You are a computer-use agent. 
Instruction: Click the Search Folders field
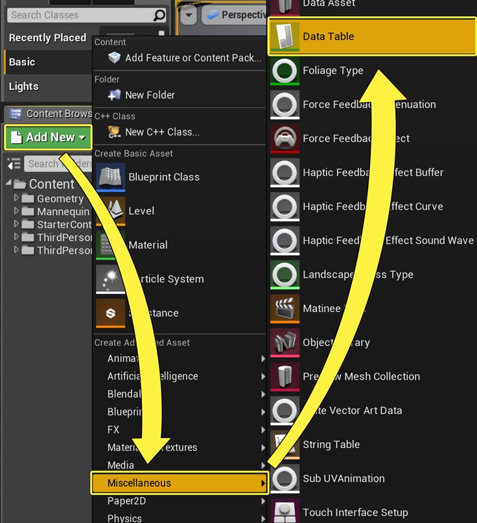point(58,164)
